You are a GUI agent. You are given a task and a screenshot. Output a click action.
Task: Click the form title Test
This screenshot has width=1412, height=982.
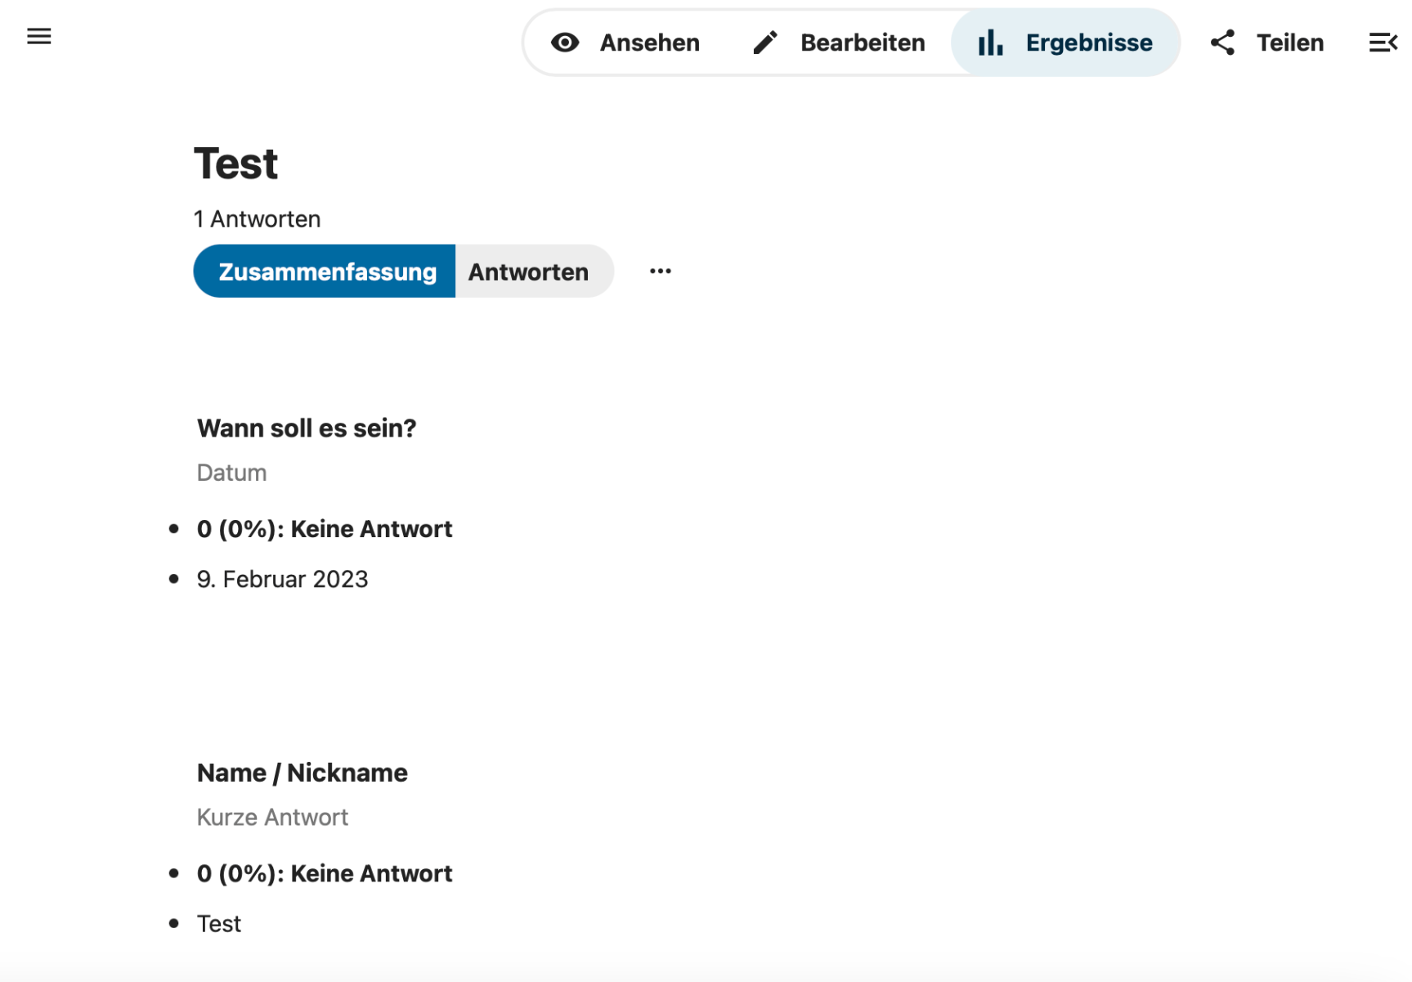click(235, 164)
